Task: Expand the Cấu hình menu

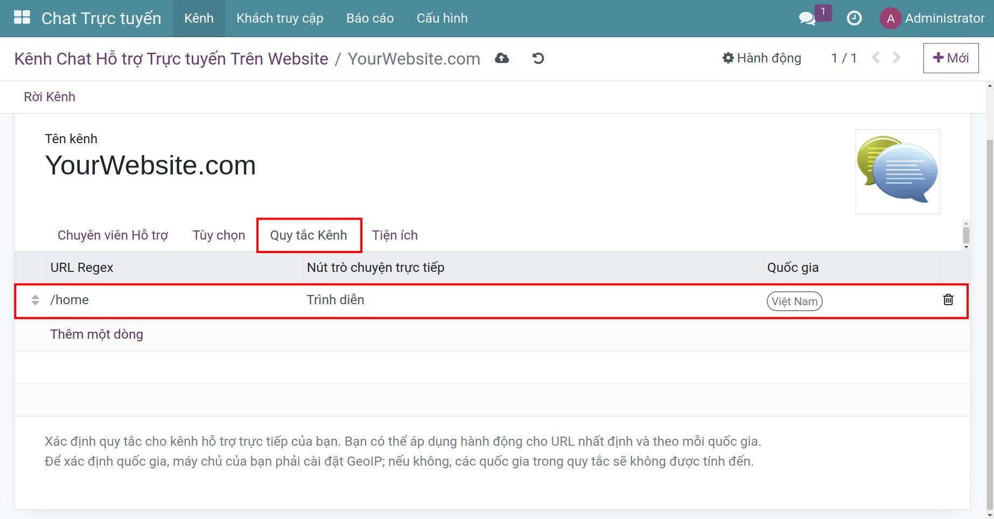Action: 442,18
